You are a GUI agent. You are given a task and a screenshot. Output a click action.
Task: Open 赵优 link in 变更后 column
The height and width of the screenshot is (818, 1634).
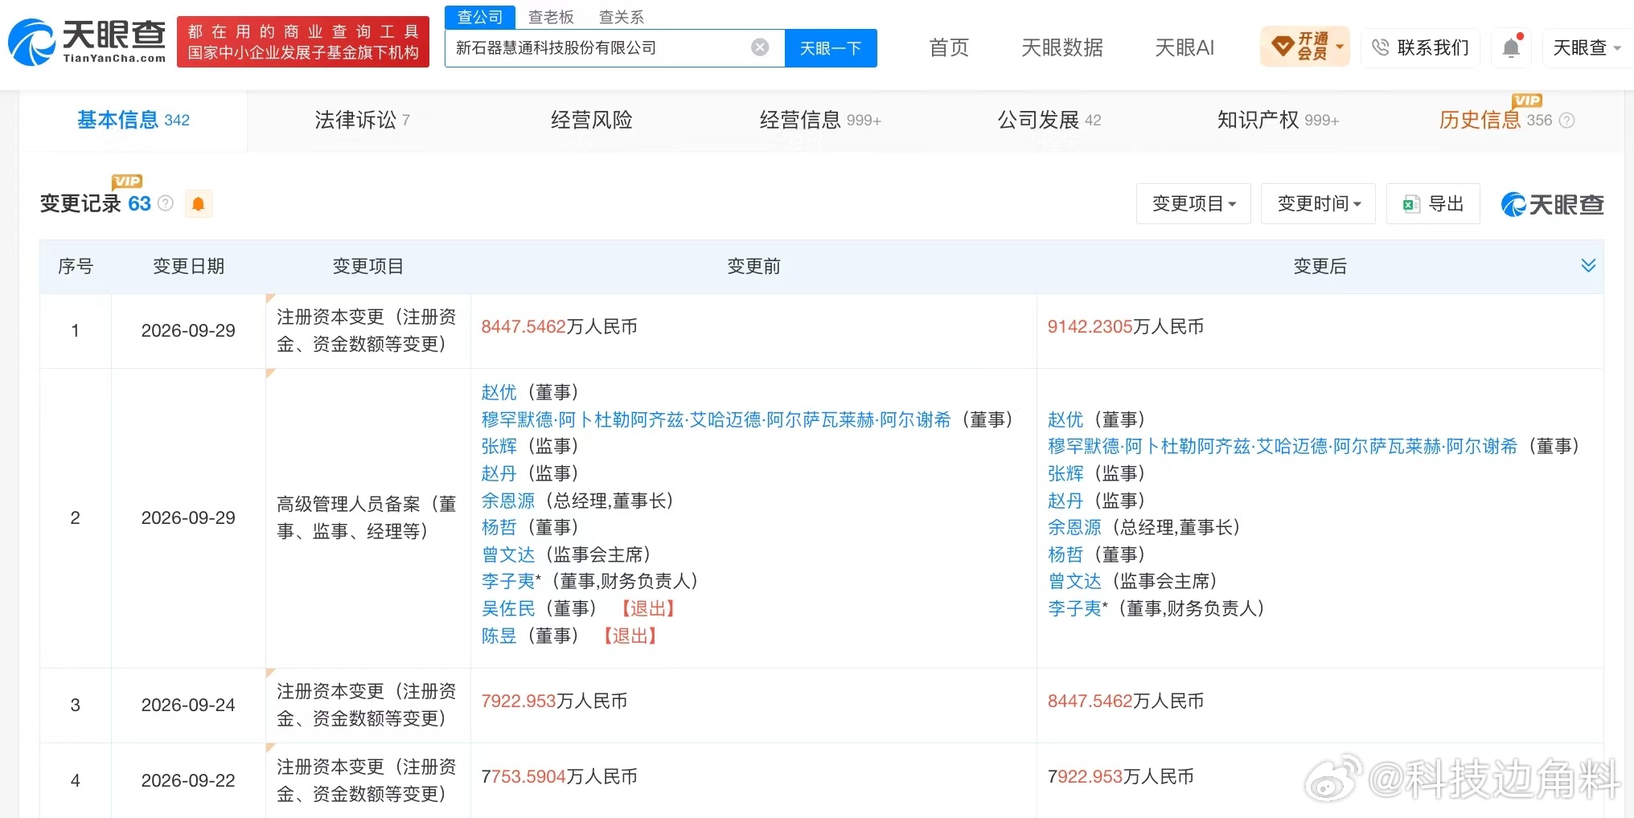click(1065, 419)
